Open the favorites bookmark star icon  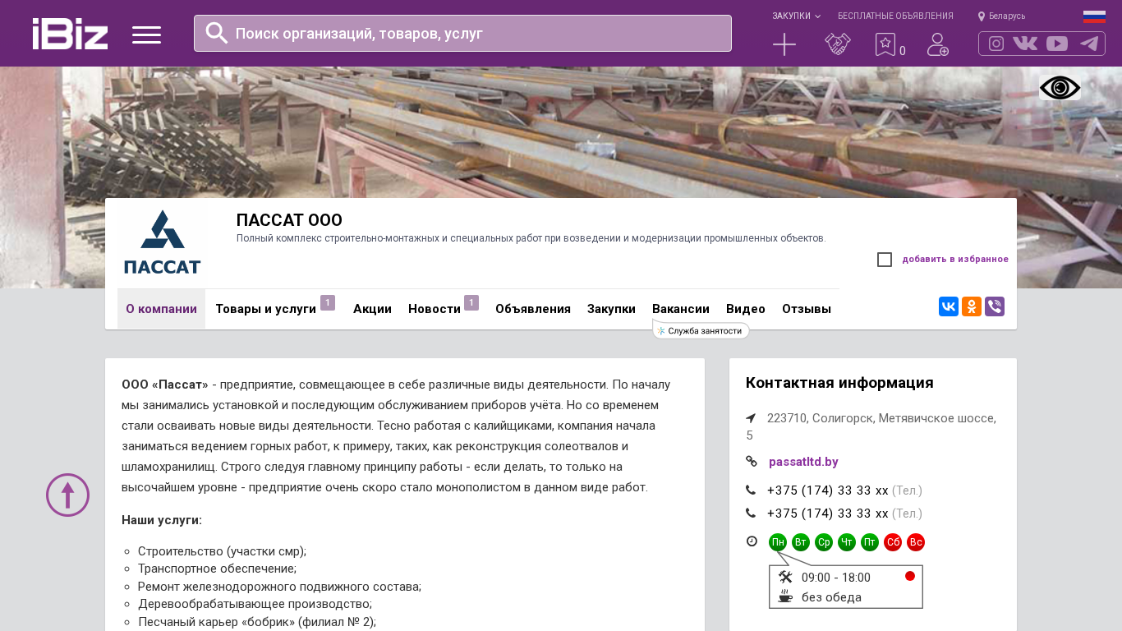pyautogui.click(x=885, y=44)
